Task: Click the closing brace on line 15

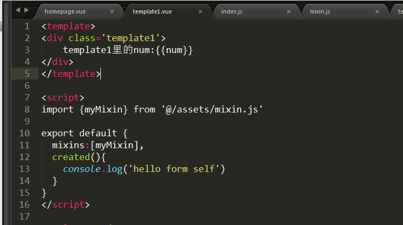Action: coord(44,193)
